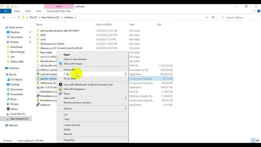Image resolution: width=261 pixels, height=147 pixels.
Task: Expand the ribbon chevron
Action: coord(254,11)
